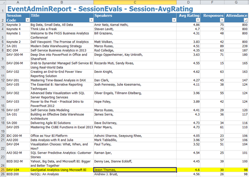This screenshot has height=177, width=249.
Task: Open the Attendance sorted filter dropdown
Action: (x=246, y=20)
